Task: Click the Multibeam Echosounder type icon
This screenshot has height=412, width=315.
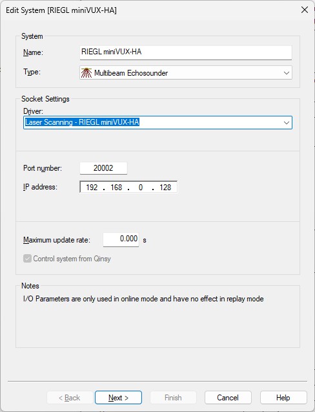Action: tap(86, 73)
